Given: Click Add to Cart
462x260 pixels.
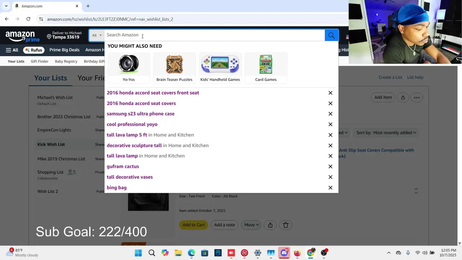Looking at the screenshot, I should tap(193, 225).
